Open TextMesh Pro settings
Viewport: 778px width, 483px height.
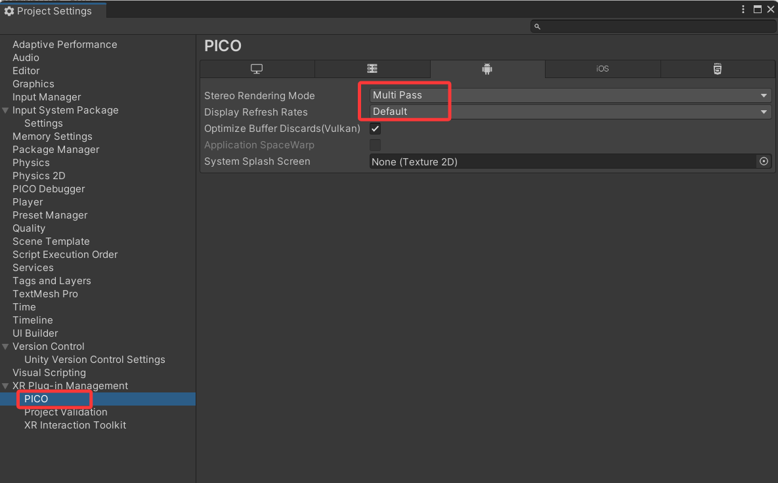click(45, 294)
